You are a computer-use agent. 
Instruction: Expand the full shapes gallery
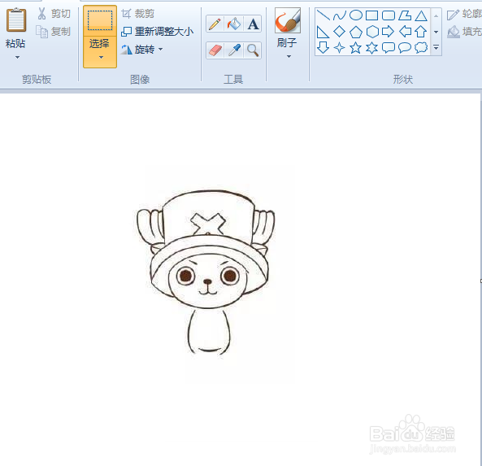[x=436, y=48]
